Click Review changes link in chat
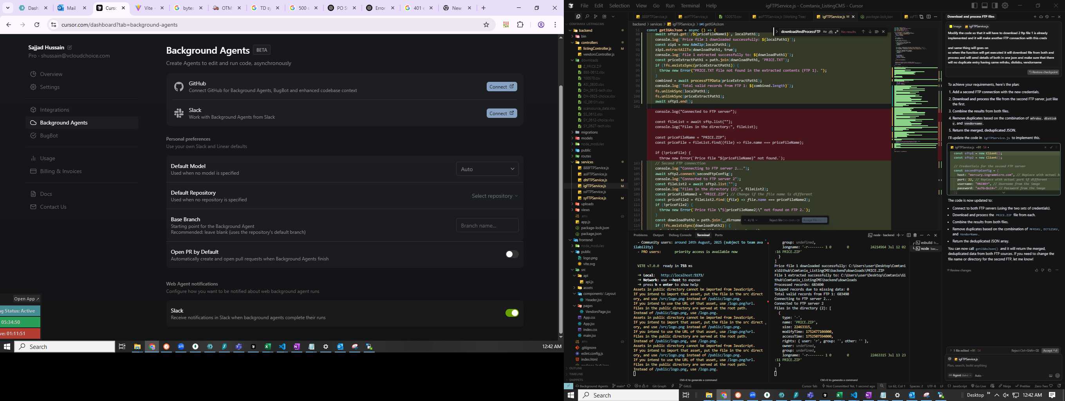Screen dimensions: 1065x401 coord(960,270)
